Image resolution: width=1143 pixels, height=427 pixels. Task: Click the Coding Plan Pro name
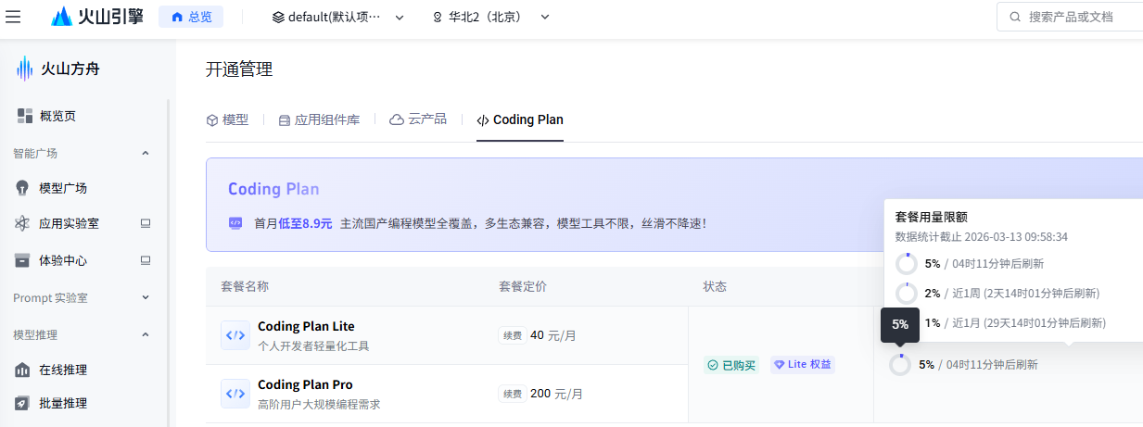(x=305, y=384)
